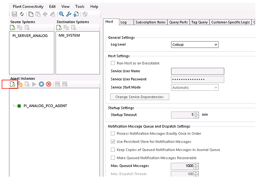Click the red Delete Agent Instance icon
This screenshot has width=257, height=180.
click(49, 84)
